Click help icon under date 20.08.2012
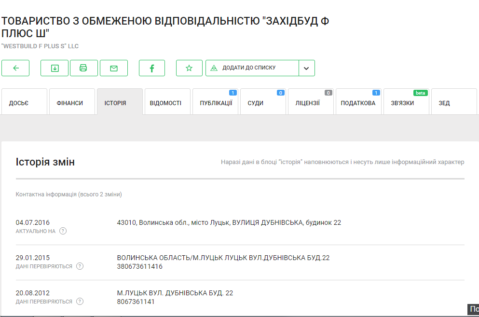 coord(80,302)
